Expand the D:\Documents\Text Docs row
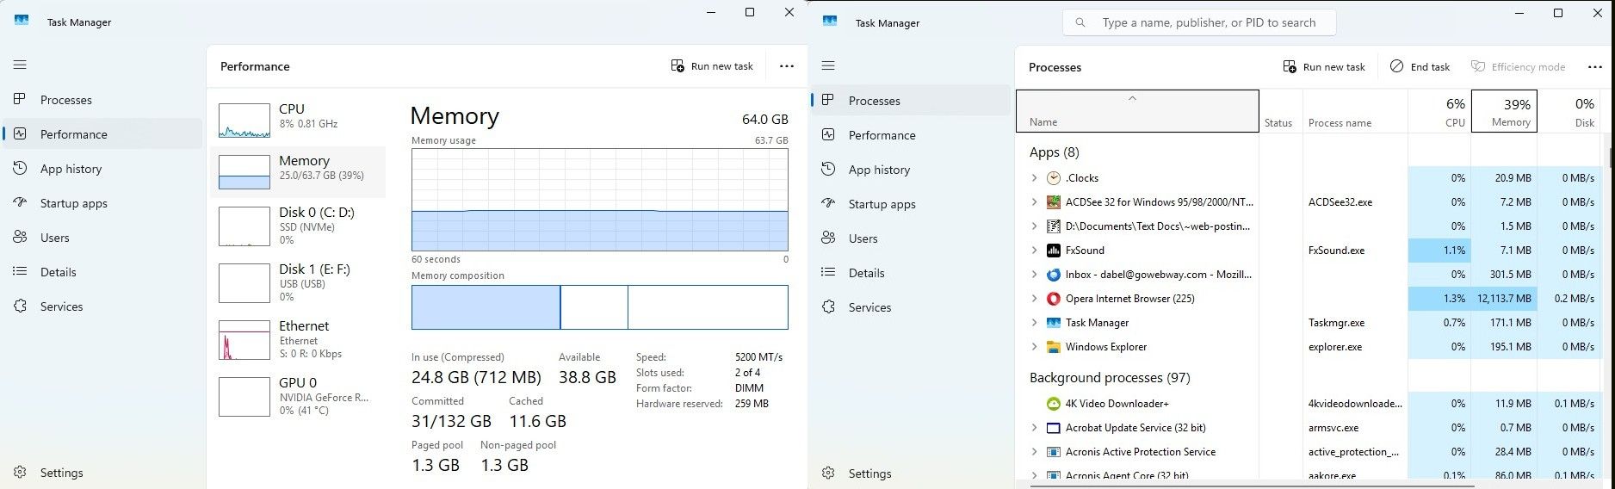Image resolution: width=1615 pixels, height=489 pixels. 1034,226
